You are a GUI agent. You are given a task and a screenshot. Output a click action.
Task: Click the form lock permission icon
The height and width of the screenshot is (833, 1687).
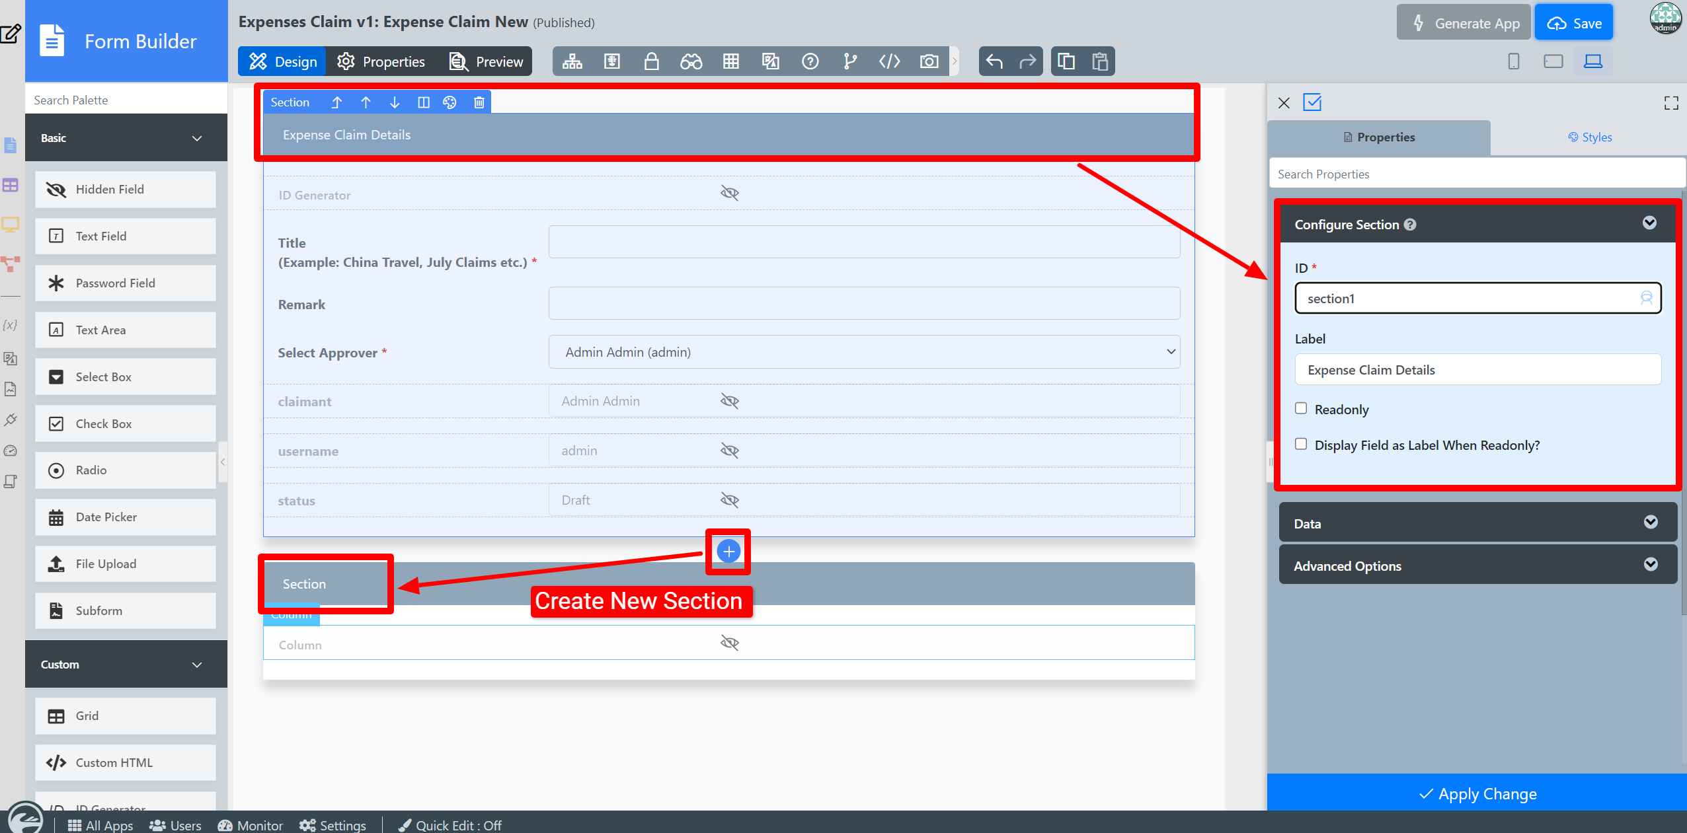pyautogui.click(x=651, y=61)
